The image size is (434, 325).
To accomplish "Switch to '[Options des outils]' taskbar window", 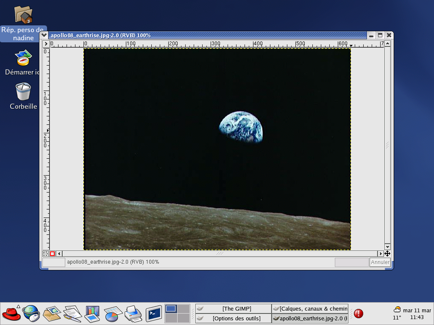I will pos(234,318).
